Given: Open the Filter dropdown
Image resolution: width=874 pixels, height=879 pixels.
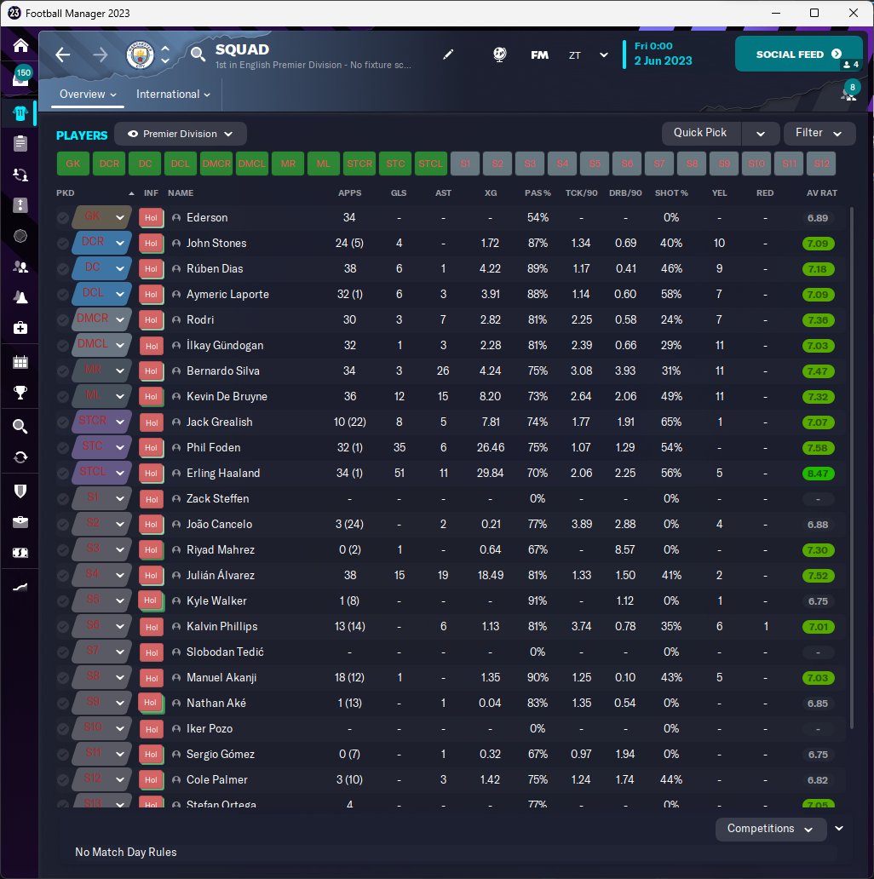Looking at the screenshot, I should (819, 134).
